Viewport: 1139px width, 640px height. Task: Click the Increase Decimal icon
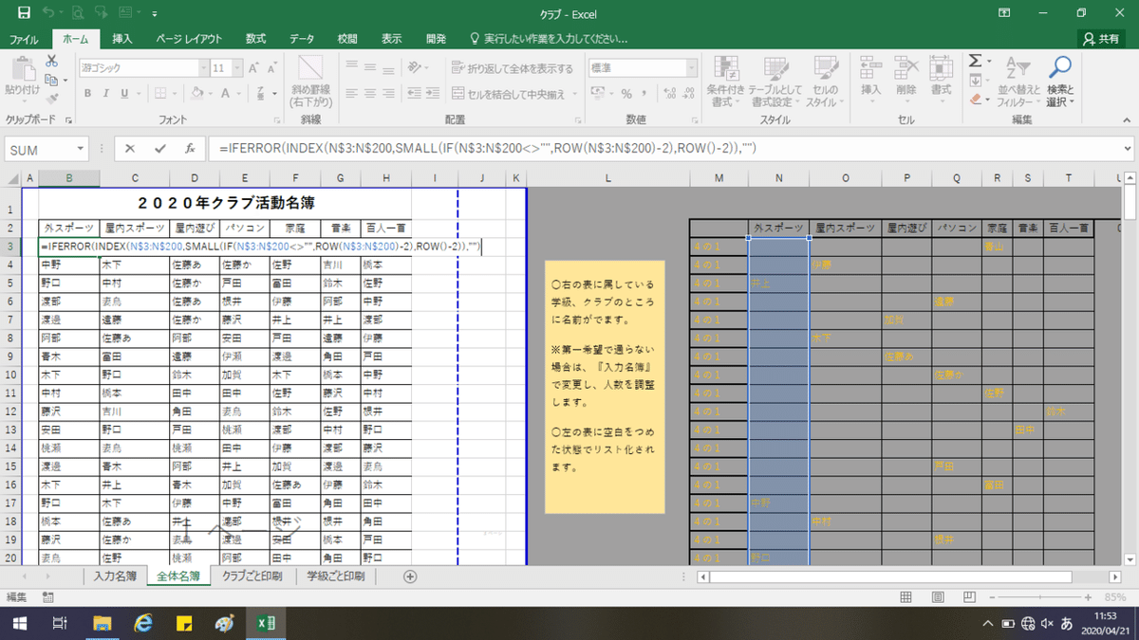coord(668,93)
